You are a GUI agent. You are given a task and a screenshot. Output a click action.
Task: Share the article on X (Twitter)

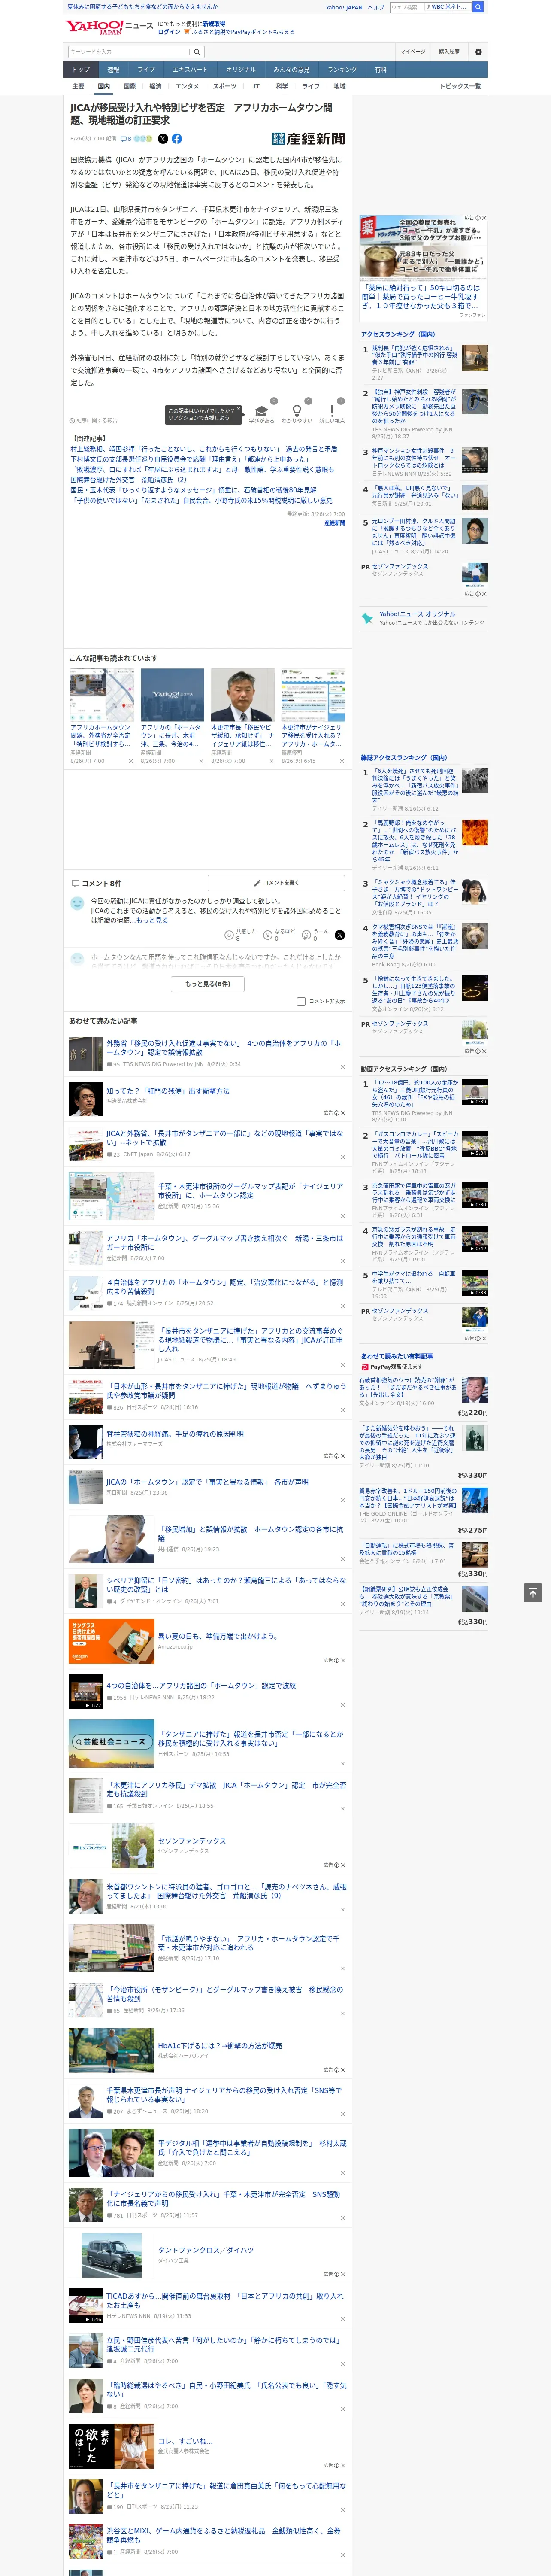tap(163, 139)
